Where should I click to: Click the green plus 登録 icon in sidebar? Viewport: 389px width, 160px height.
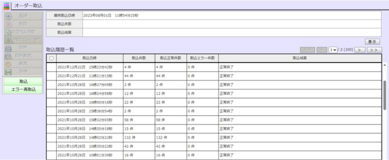click(x=7, y=16)
